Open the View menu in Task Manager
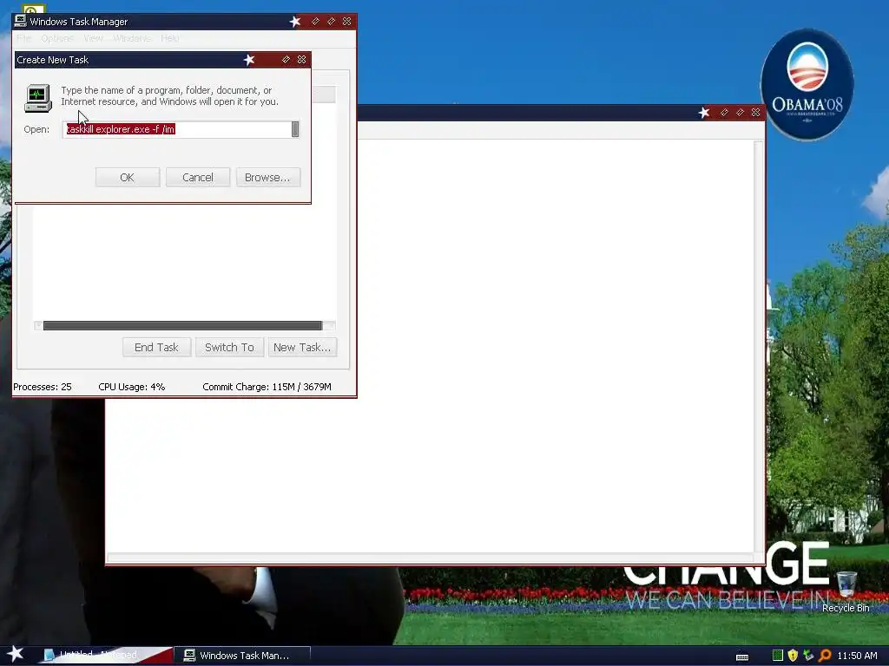 (93, 38)
